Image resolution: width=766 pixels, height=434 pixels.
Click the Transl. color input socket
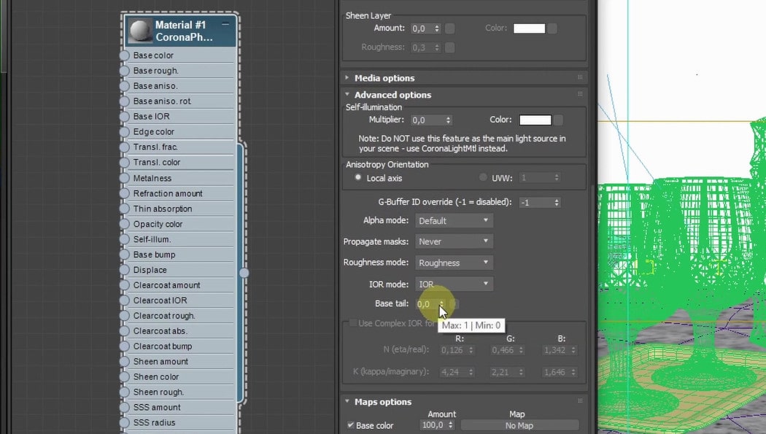pyautogui.click(x=124, y=162)
